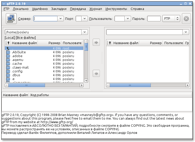Click the .adobe folder icon
This screenshot has width=195, height=142.
[8, 56]
